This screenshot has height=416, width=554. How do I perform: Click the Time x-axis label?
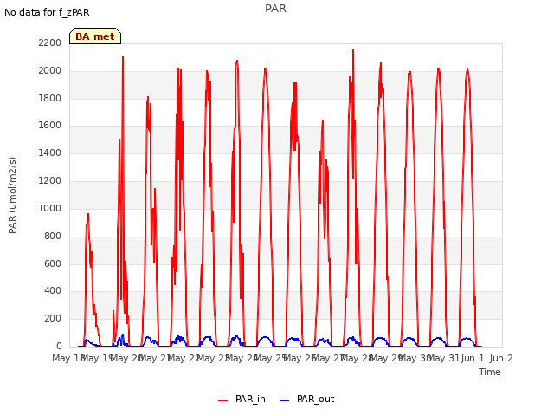tap(490, 372)
